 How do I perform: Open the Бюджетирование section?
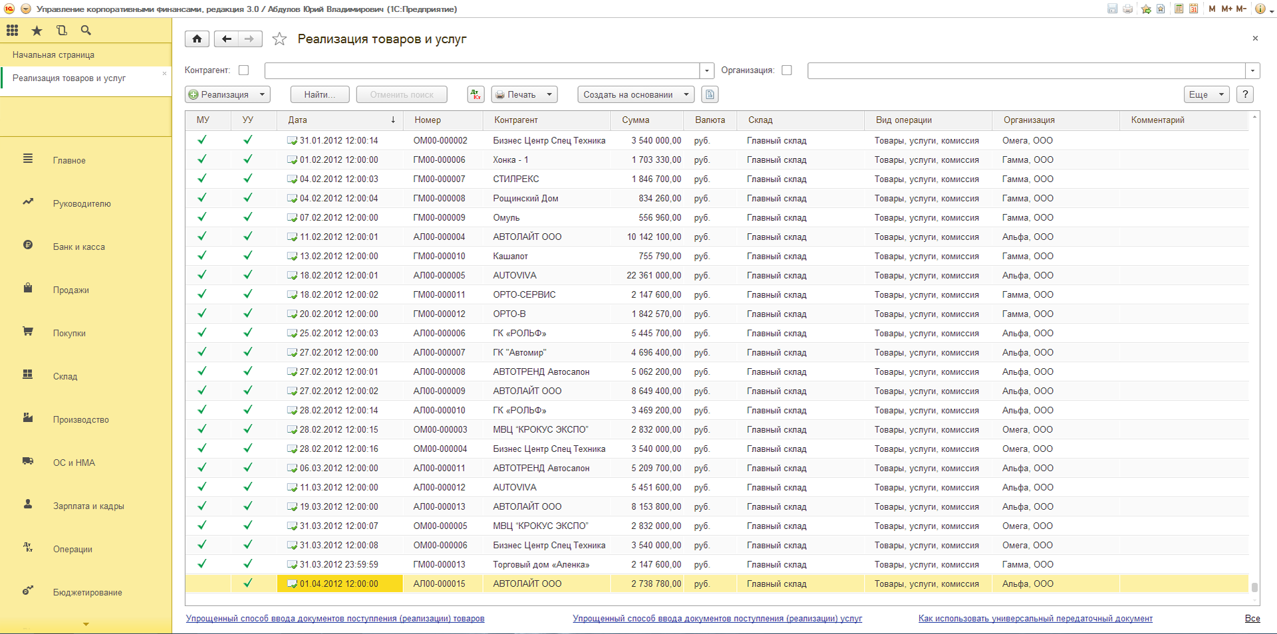88,592
